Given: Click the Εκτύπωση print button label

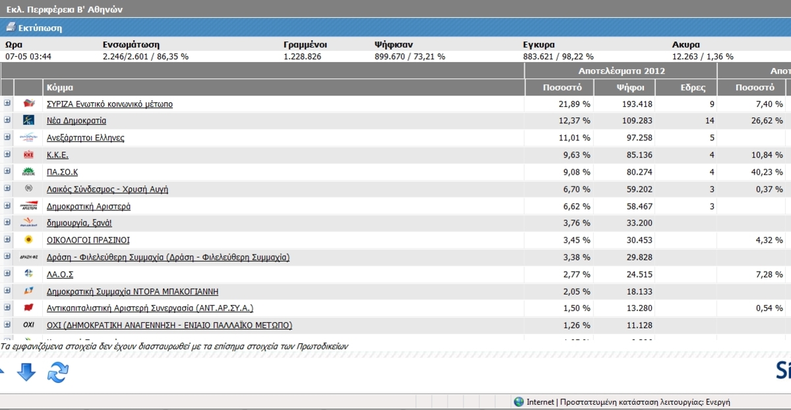Looking at the screenshot, I should pos(40,28).
